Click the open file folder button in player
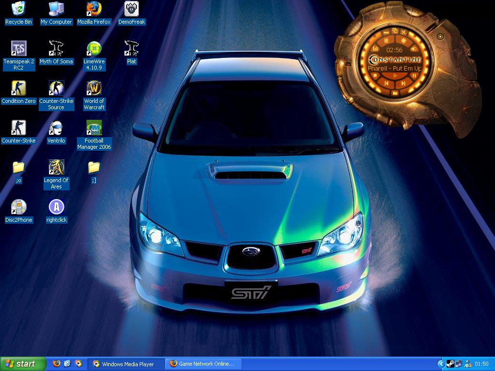 (395, 93)
